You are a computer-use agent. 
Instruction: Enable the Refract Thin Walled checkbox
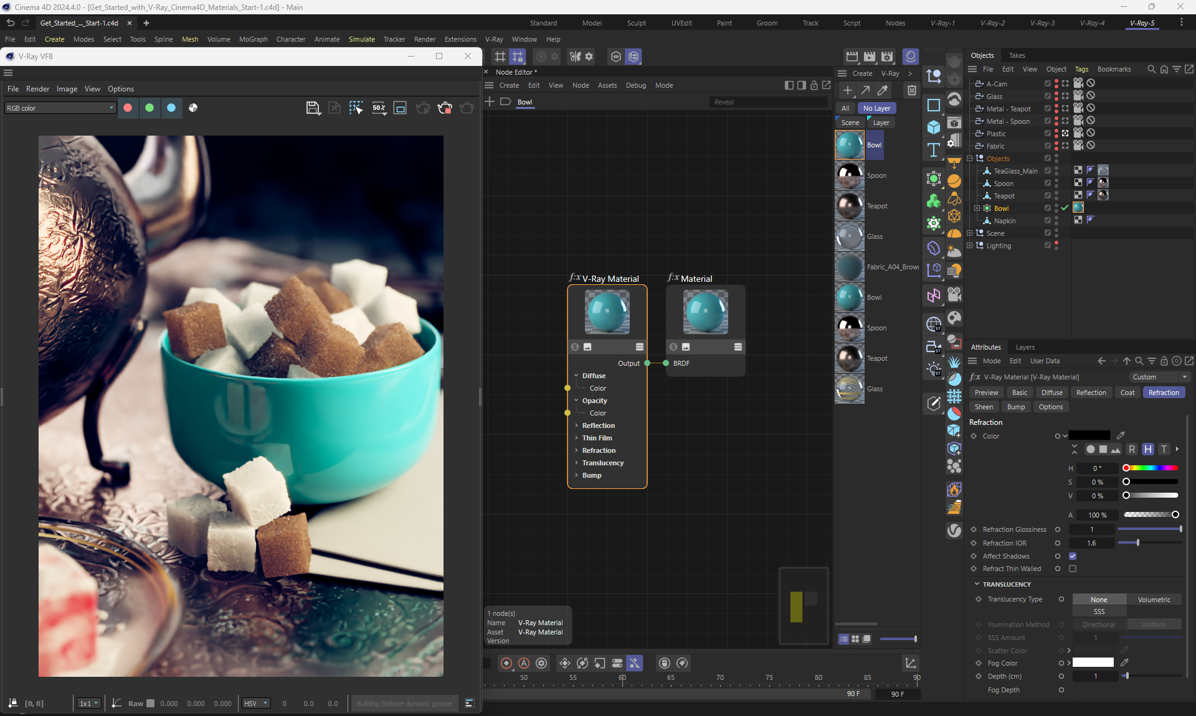1073,569
